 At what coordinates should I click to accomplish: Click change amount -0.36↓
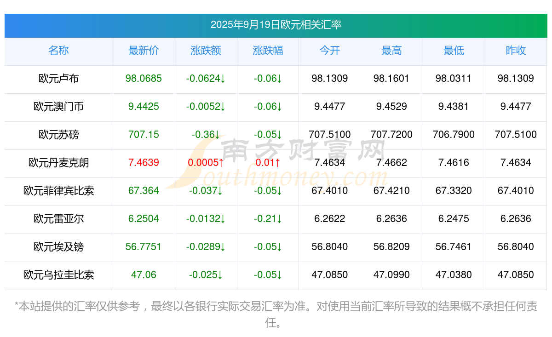(206, 135)
